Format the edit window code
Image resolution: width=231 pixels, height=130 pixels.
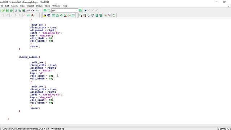[x=96, y=15]
